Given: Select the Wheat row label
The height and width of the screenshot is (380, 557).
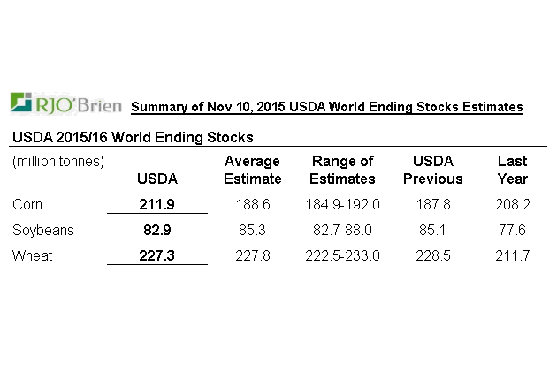Looking at the screenshot, I should coord(31,255).
